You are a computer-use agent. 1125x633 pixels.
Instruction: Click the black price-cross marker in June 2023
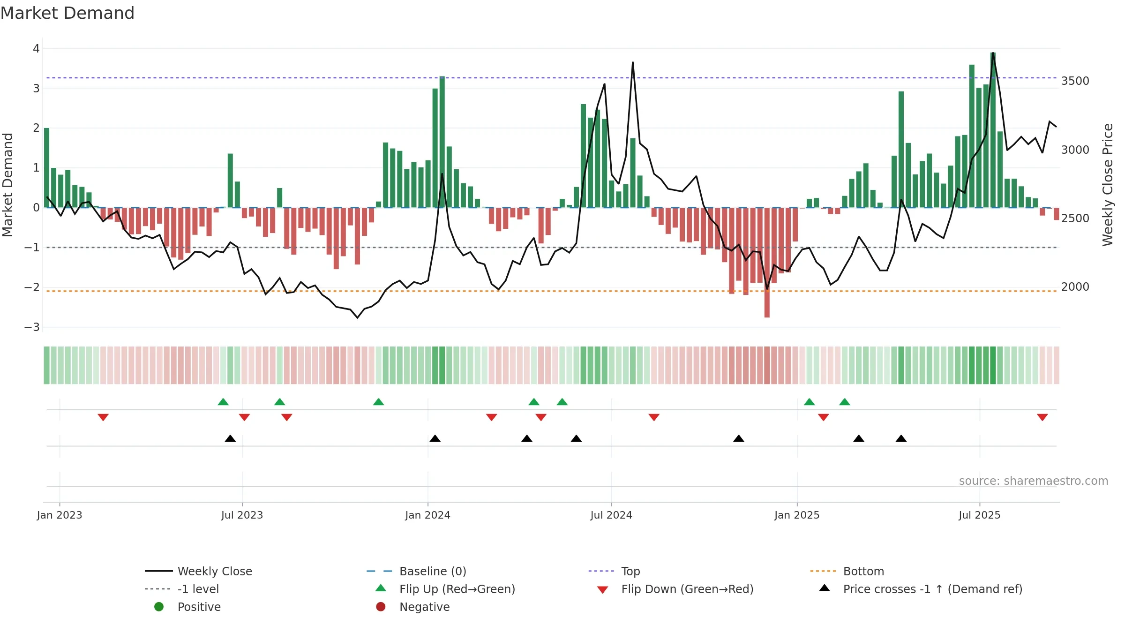click(x=230, y=438)
